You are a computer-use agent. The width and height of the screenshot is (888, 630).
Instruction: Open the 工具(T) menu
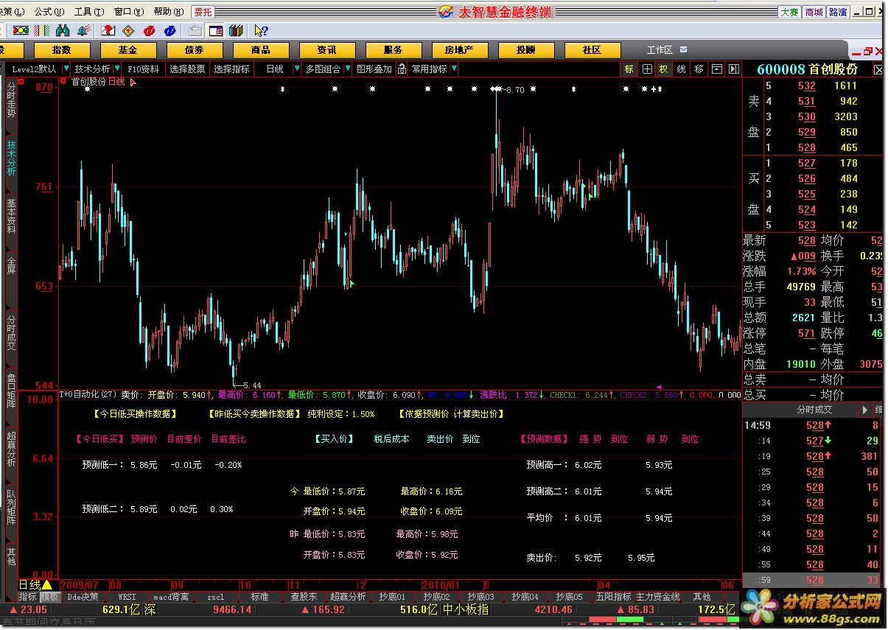88,12
